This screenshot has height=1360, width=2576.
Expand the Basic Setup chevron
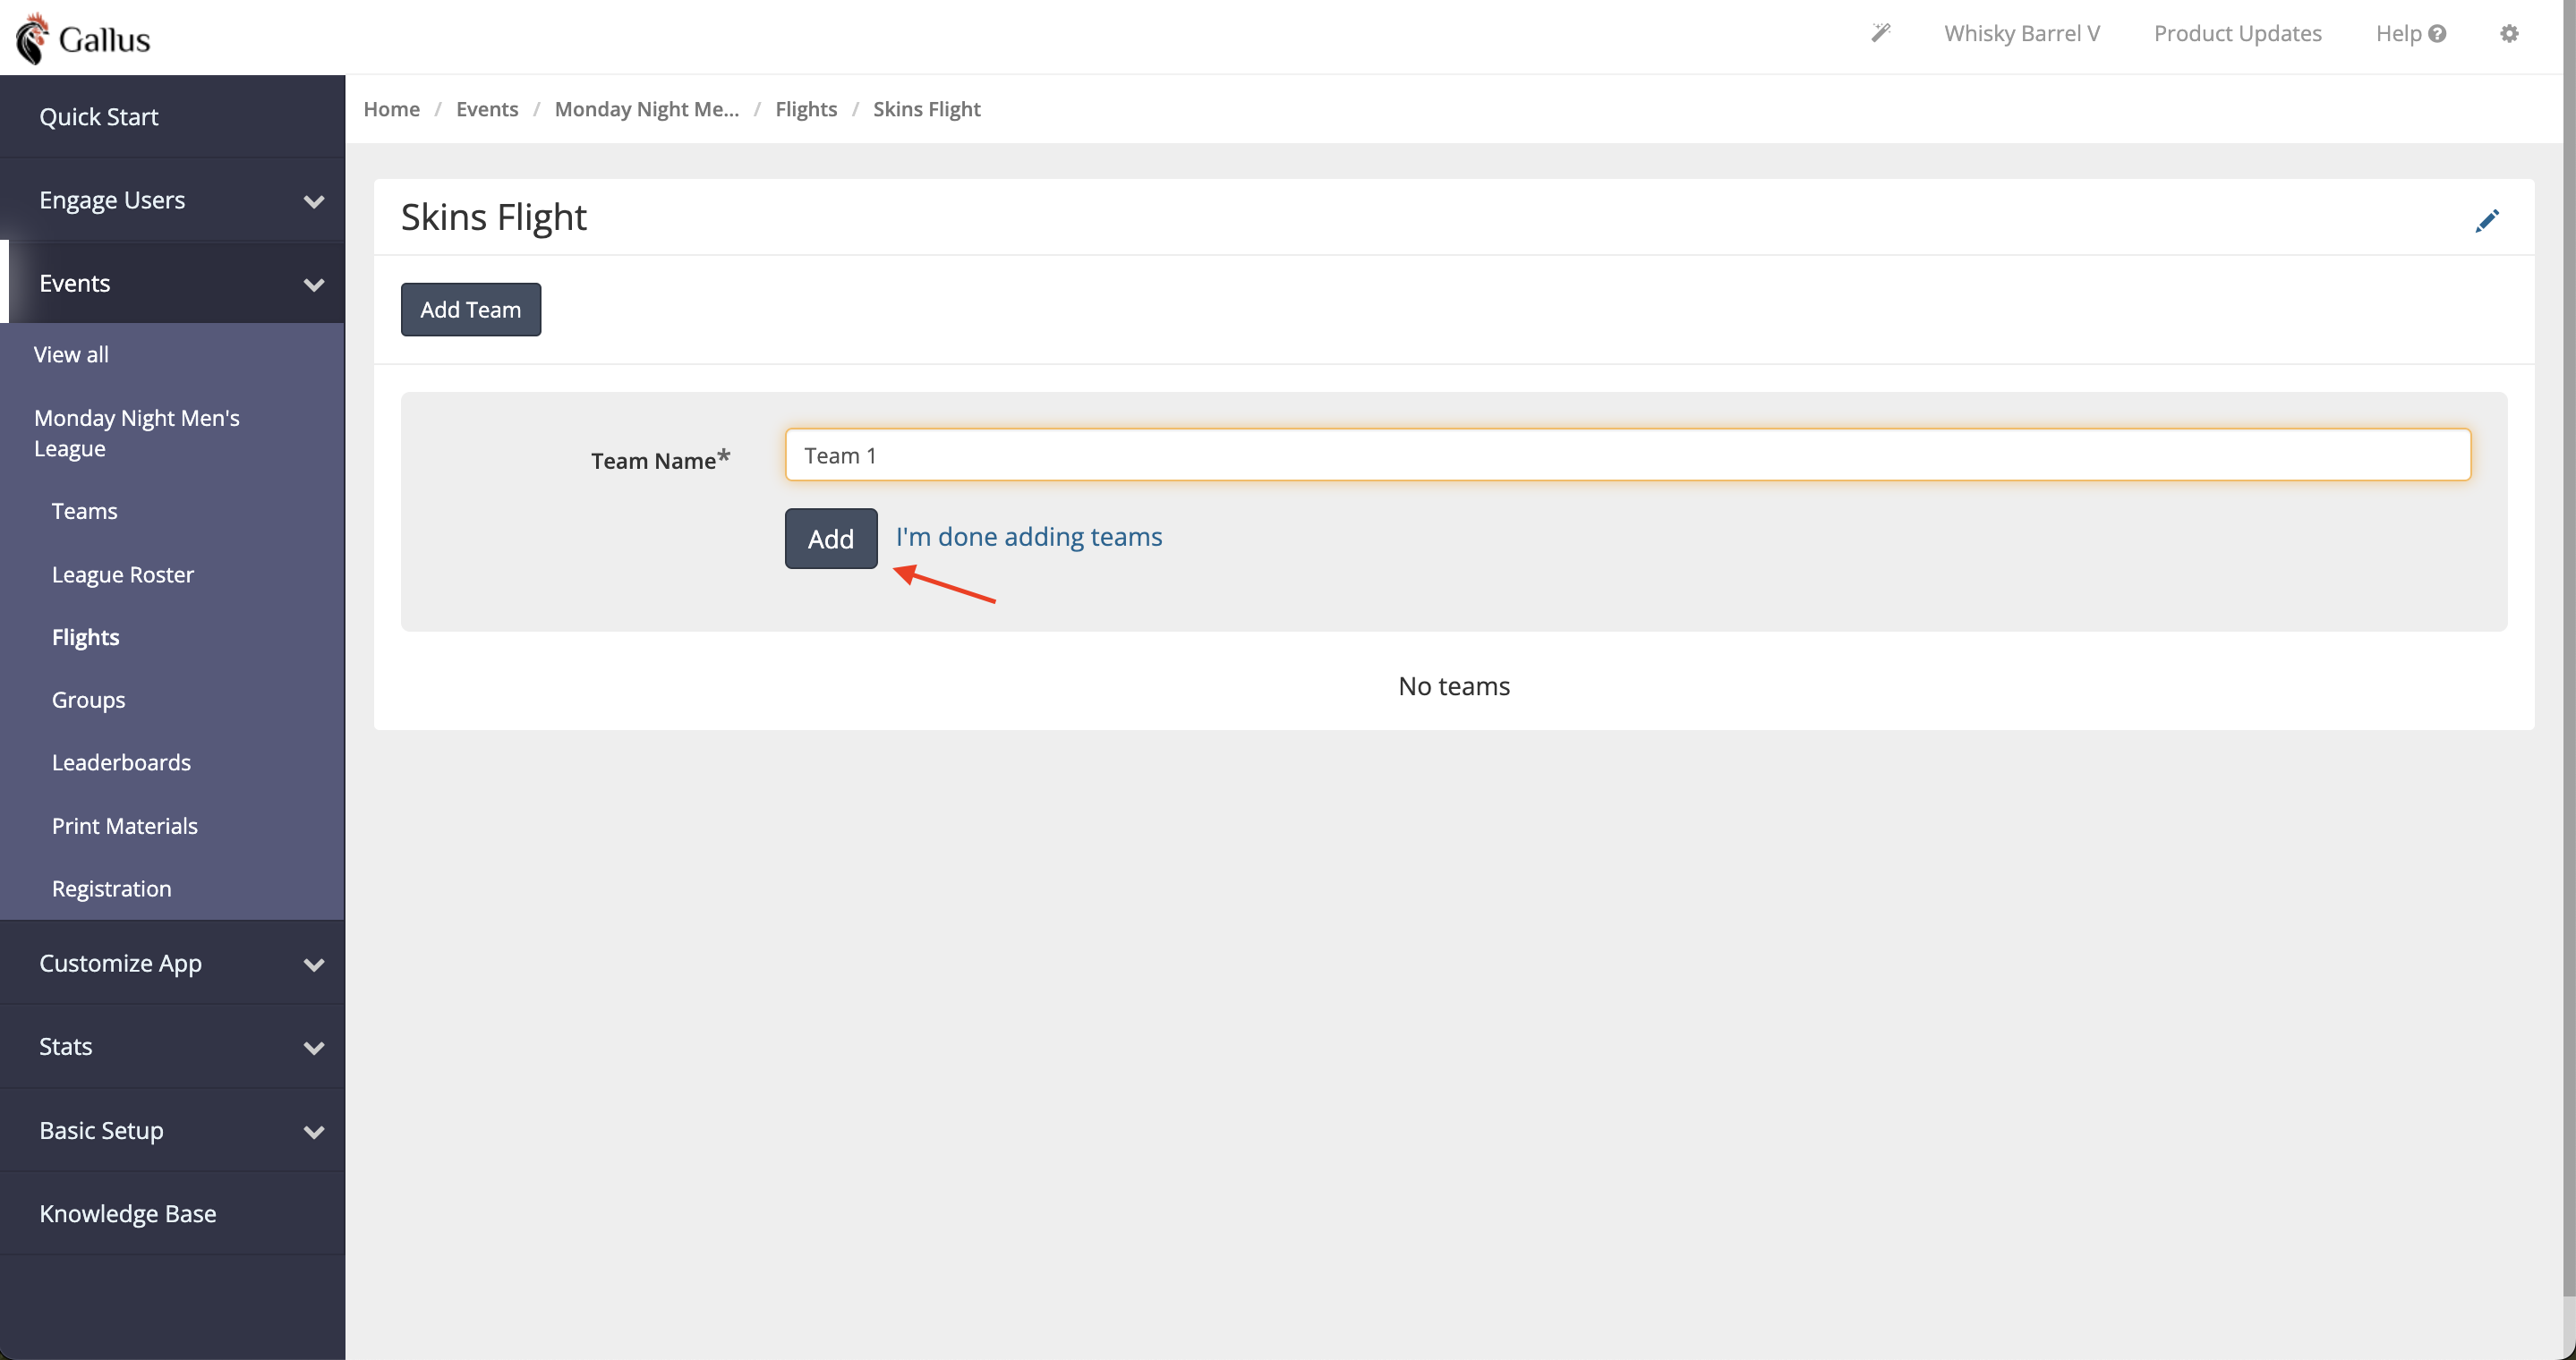pyautogui.click(x=314, y=1131)
